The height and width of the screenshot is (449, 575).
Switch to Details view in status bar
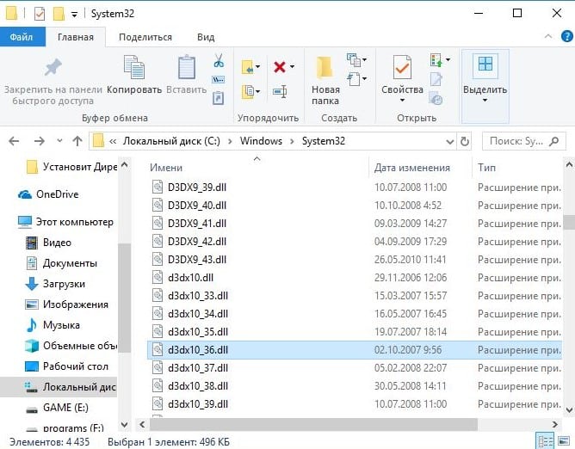[545, 441]
